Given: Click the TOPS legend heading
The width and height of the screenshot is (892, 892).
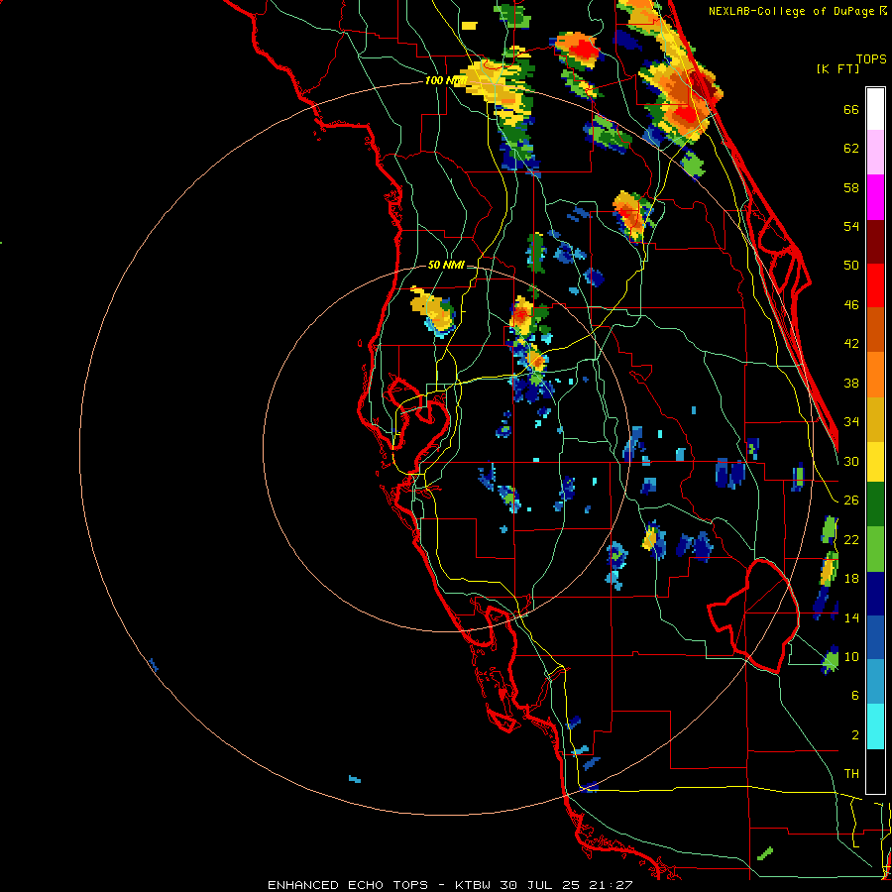Looking at the screenshot, I should (871, 58).
